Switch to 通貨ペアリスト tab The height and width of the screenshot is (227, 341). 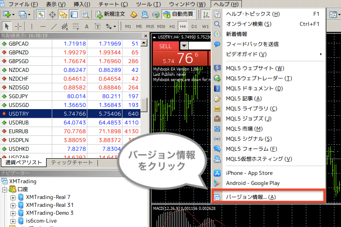tap(24, 163)
